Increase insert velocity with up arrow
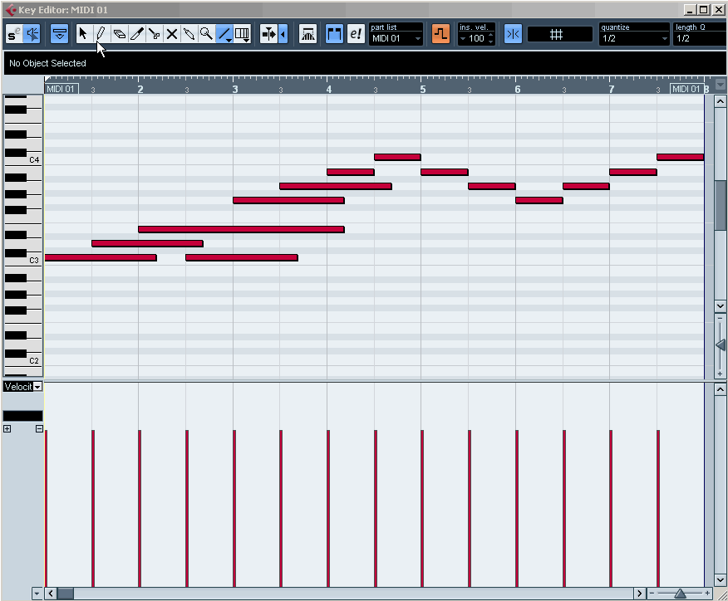Screen dimensions: 728x601 tap(491, 35)
